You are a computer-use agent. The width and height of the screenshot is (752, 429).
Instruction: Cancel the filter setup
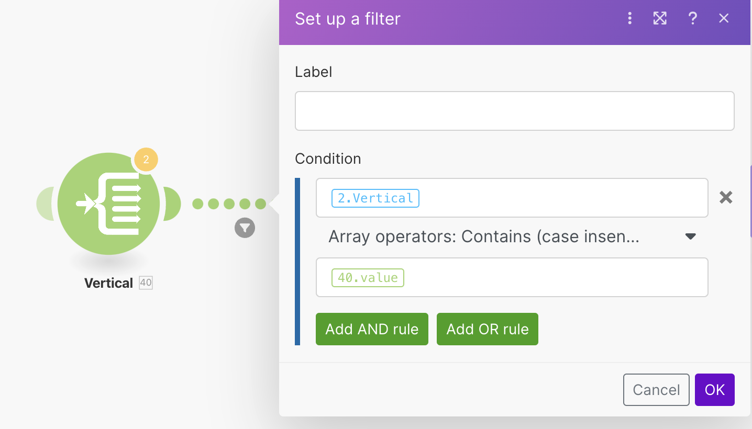656,390
